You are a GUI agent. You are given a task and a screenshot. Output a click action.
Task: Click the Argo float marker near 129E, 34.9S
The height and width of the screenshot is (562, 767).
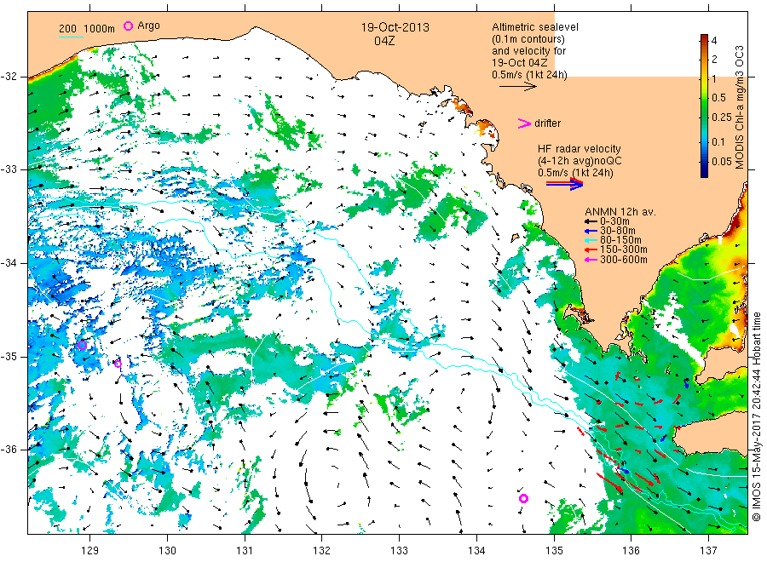tap(82, 346)
